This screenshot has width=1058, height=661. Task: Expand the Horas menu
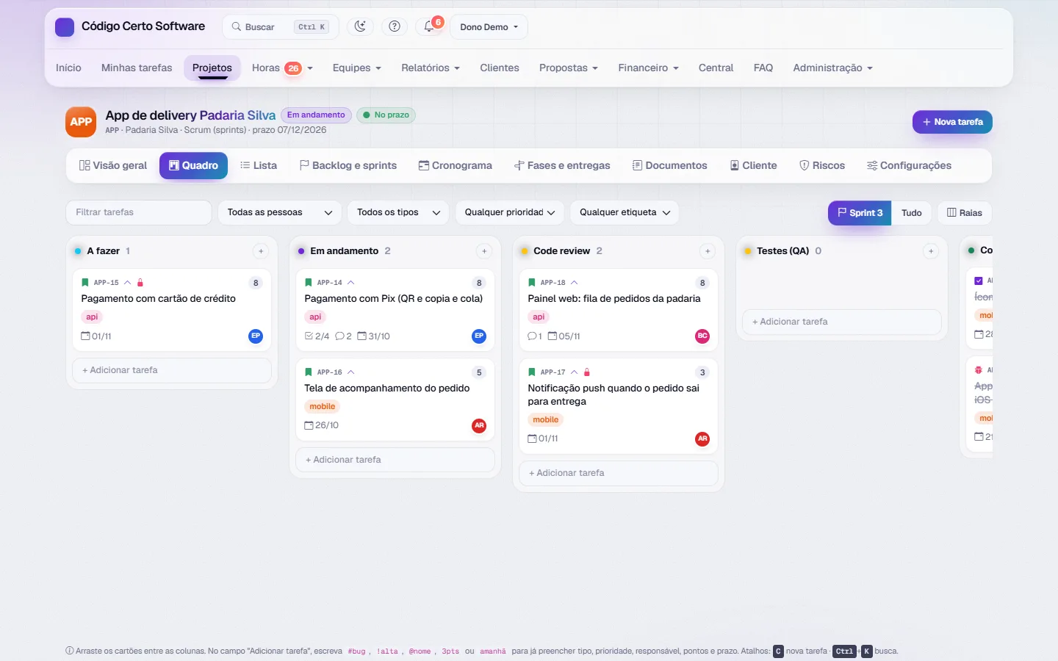282,68
